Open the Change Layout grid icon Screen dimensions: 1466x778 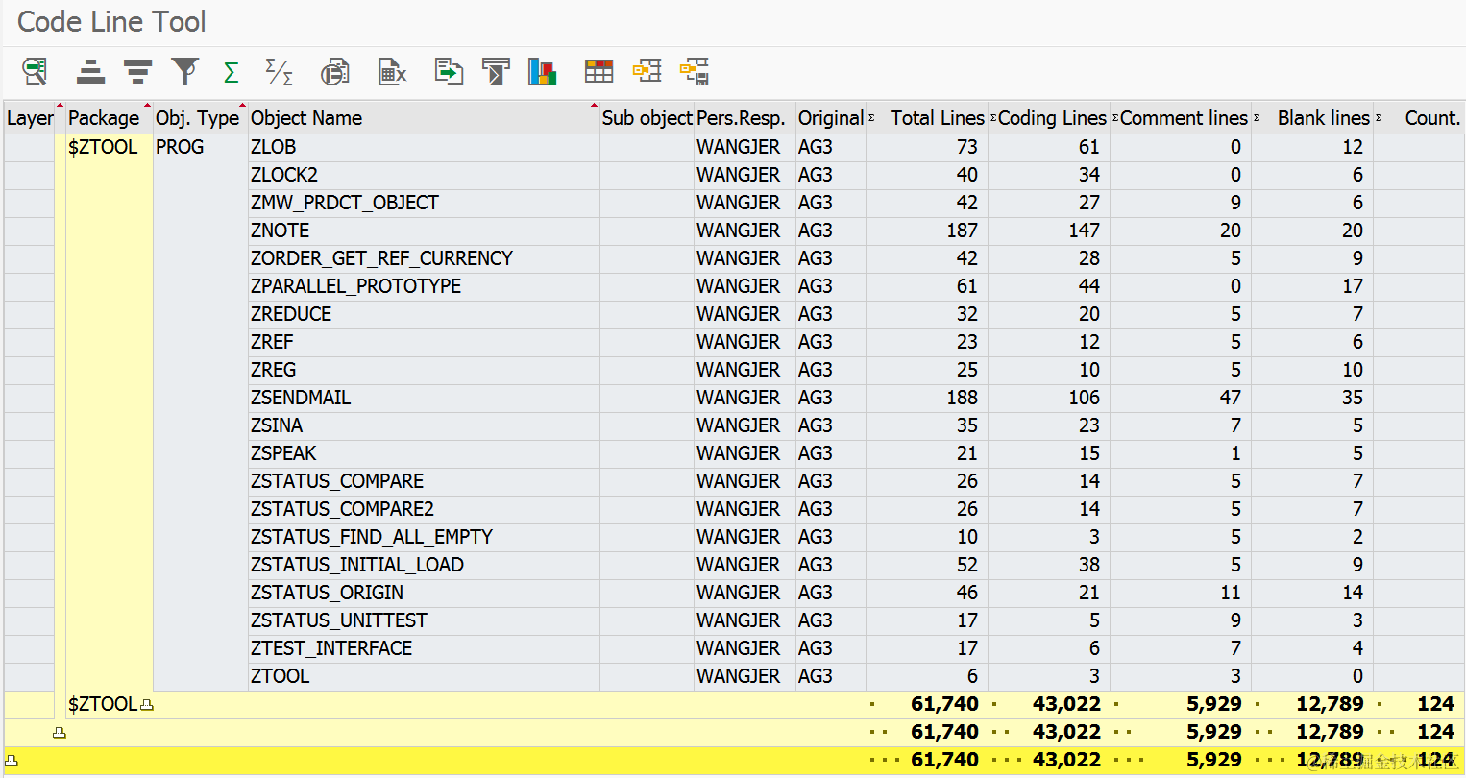(599, 71)
